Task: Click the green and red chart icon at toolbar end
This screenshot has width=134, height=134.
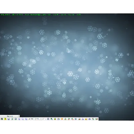Action: coord(96,119)
